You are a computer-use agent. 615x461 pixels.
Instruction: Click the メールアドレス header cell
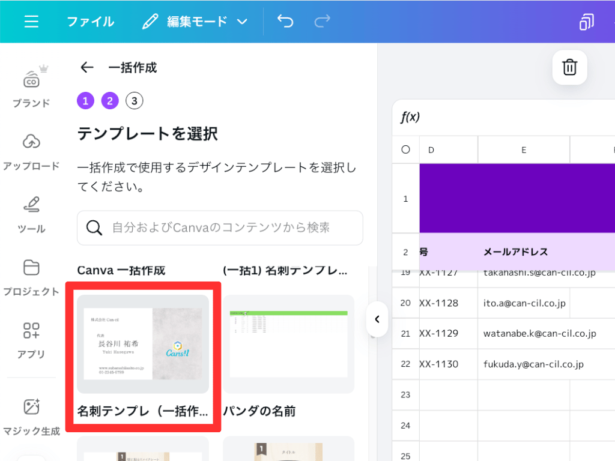524,252
